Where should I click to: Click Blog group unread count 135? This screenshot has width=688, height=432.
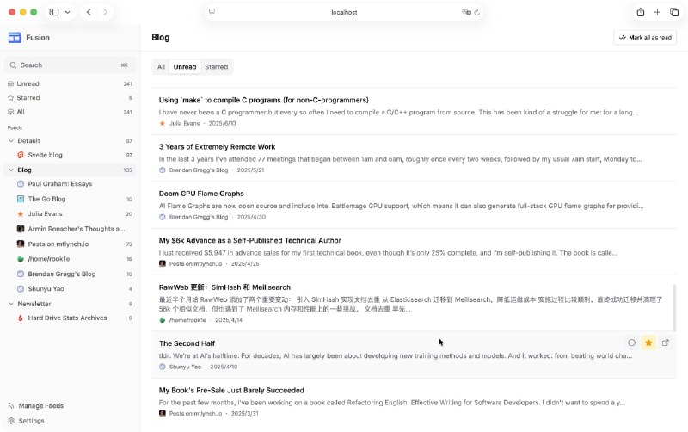click(127, 170)
